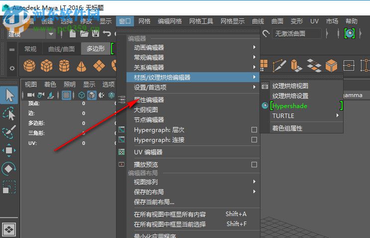370x238 pixels.
Task: Open the 编辑网格 menu
Action: tap(170, 21)
